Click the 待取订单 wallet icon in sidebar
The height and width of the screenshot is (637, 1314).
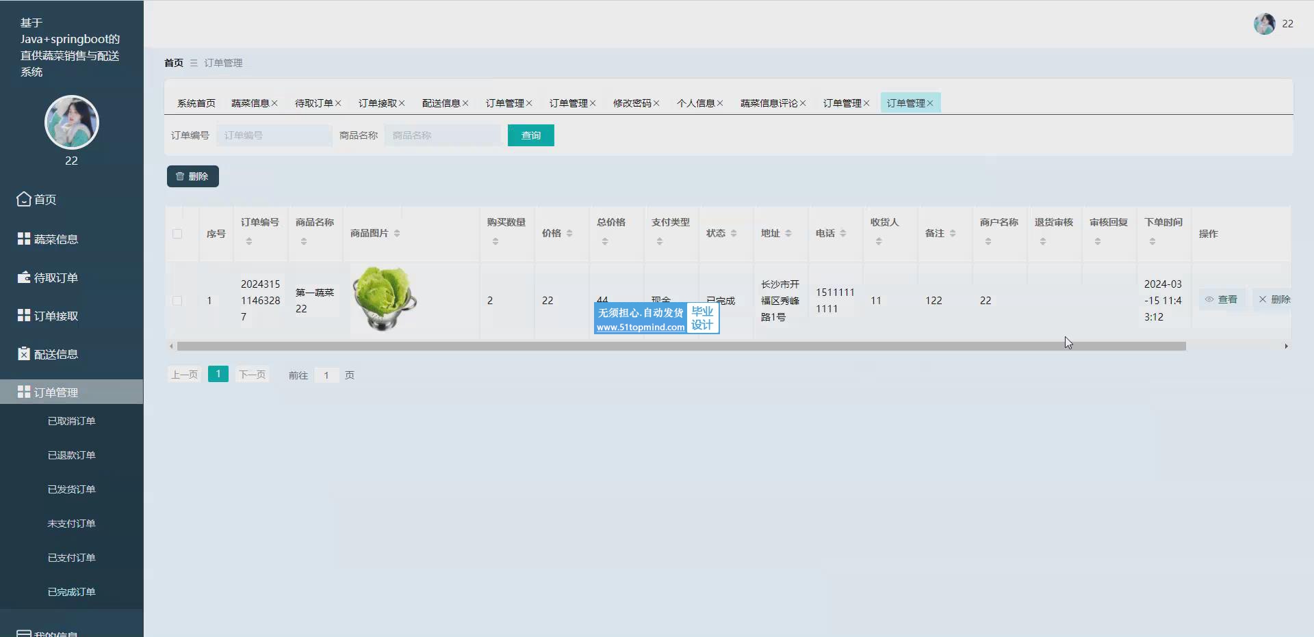[24, 277]
